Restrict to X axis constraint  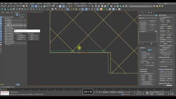pyautogui.click(x=86, y=9)
